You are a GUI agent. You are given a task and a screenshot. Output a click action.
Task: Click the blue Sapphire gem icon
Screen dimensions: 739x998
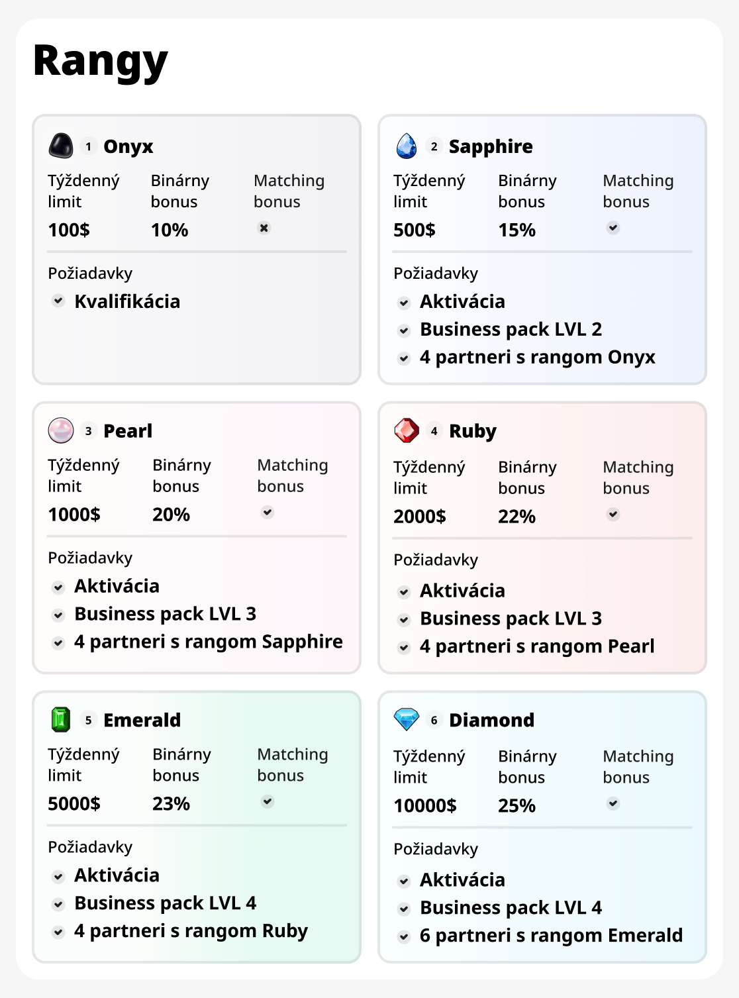tap(407, 146)
